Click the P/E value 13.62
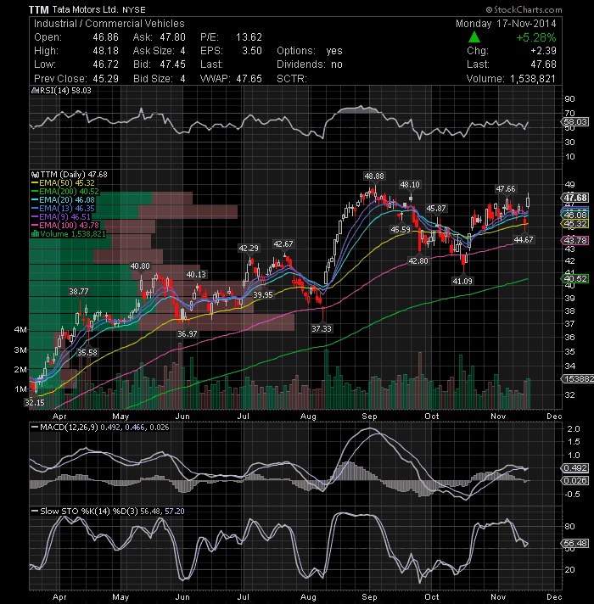594x604 pixels. point(249,37)
